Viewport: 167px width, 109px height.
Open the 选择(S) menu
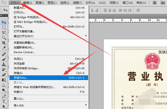[x=65, y=3]
